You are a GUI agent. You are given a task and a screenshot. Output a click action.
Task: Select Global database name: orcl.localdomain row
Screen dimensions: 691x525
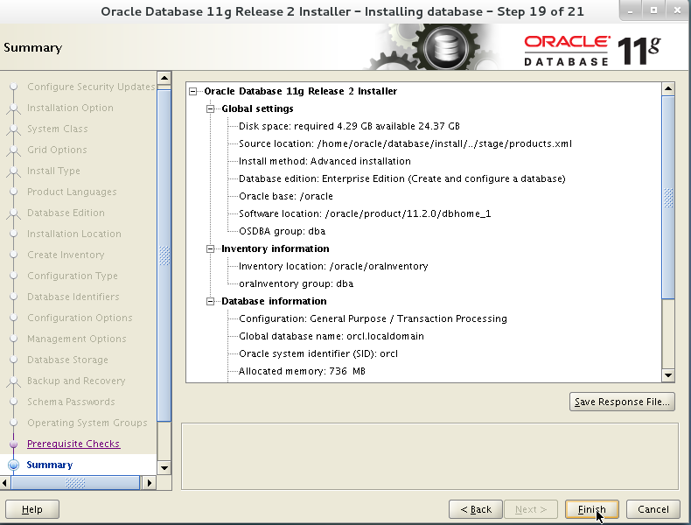click(x=331, y=336)
